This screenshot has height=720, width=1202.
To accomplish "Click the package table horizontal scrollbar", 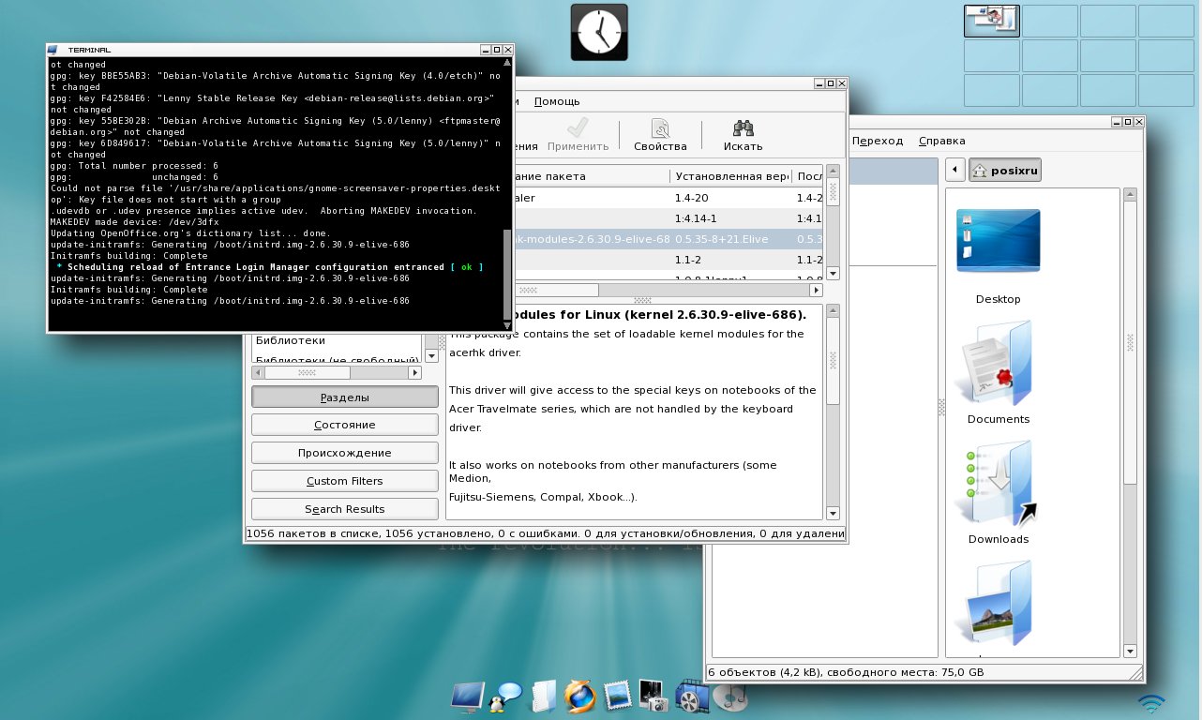I will (x=661, y=290).
